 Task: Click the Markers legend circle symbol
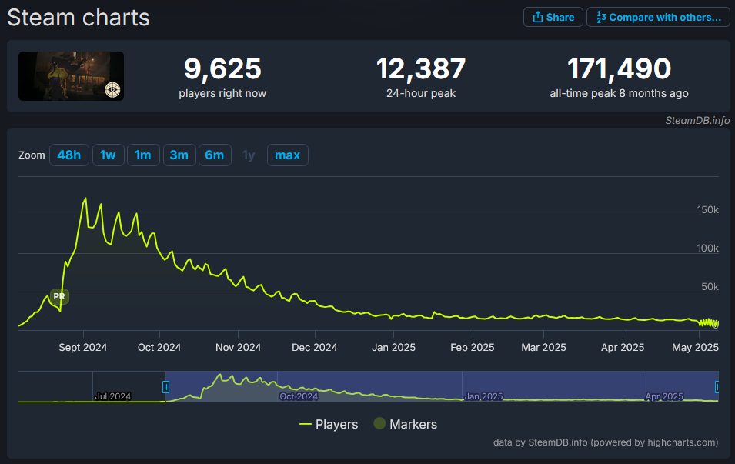pyautogui.click(x=379, y=423)
